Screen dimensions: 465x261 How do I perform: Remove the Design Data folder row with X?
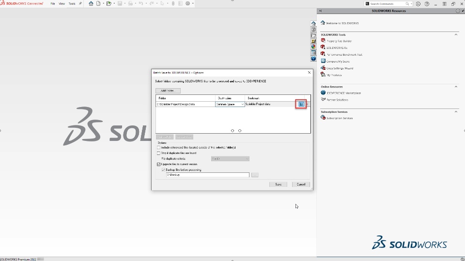tap(308, 104)
